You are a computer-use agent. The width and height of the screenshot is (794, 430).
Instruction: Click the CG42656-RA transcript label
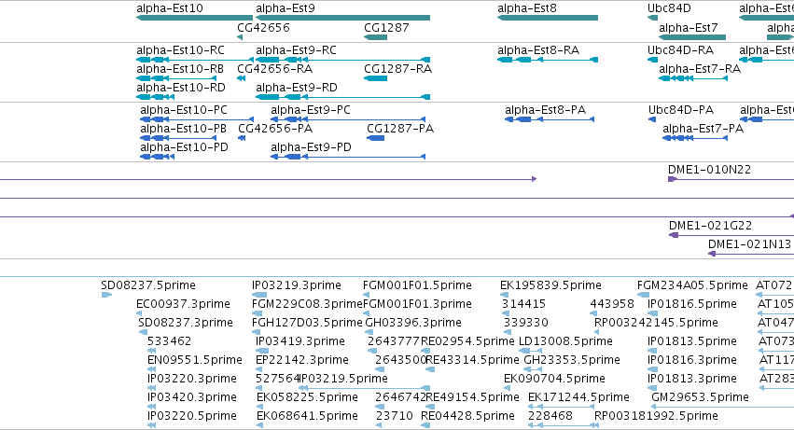[x=275, y=69]
